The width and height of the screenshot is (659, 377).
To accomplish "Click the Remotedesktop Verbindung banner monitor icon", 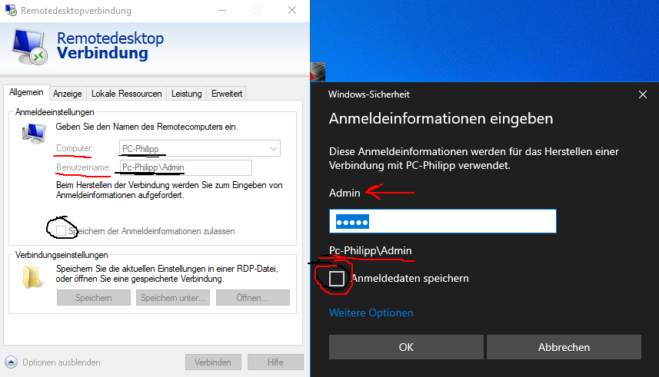I will tap(29, 47).
